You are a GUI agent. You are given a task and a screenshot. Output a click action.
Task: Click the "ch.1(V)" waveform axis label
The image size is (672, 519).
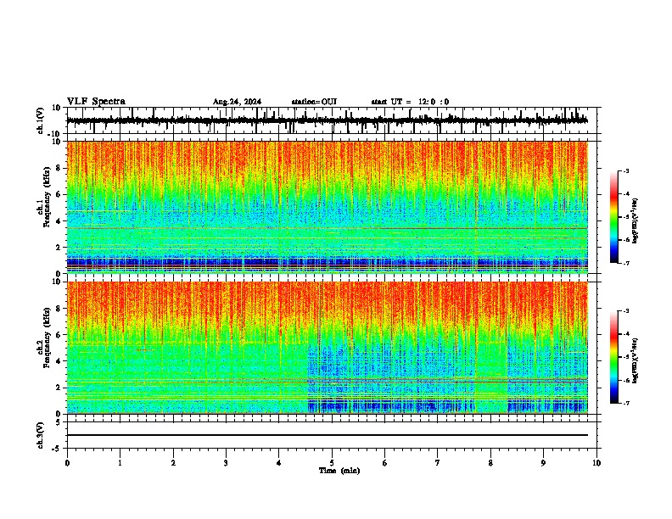tap(41, 120)
